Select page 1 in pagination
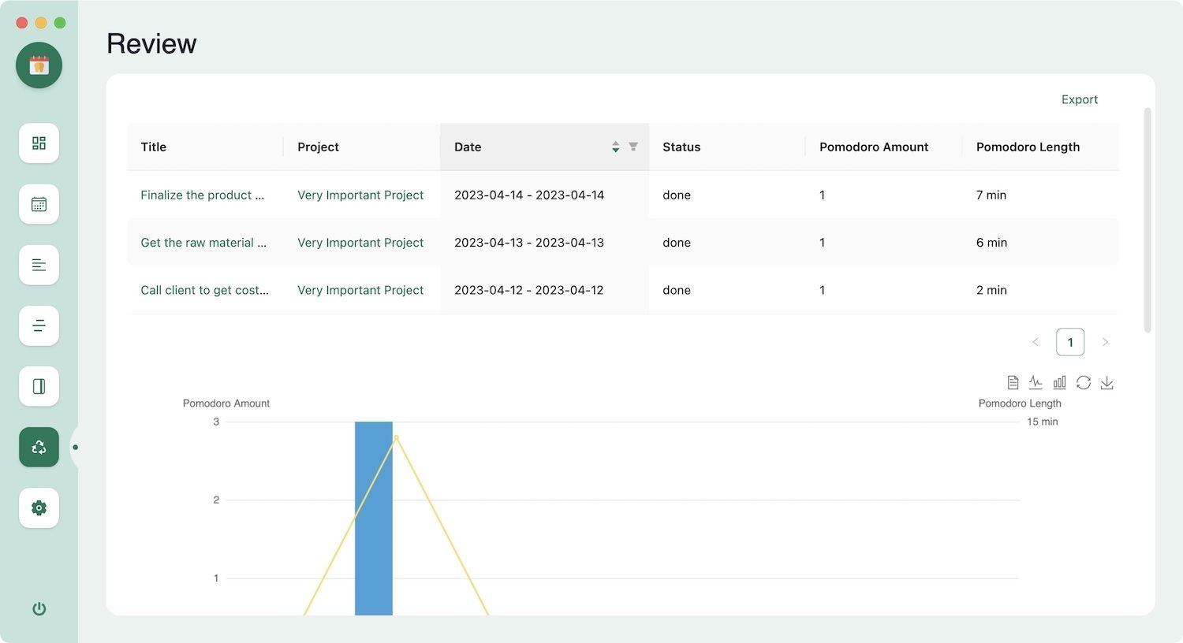 pos(1070,342)
